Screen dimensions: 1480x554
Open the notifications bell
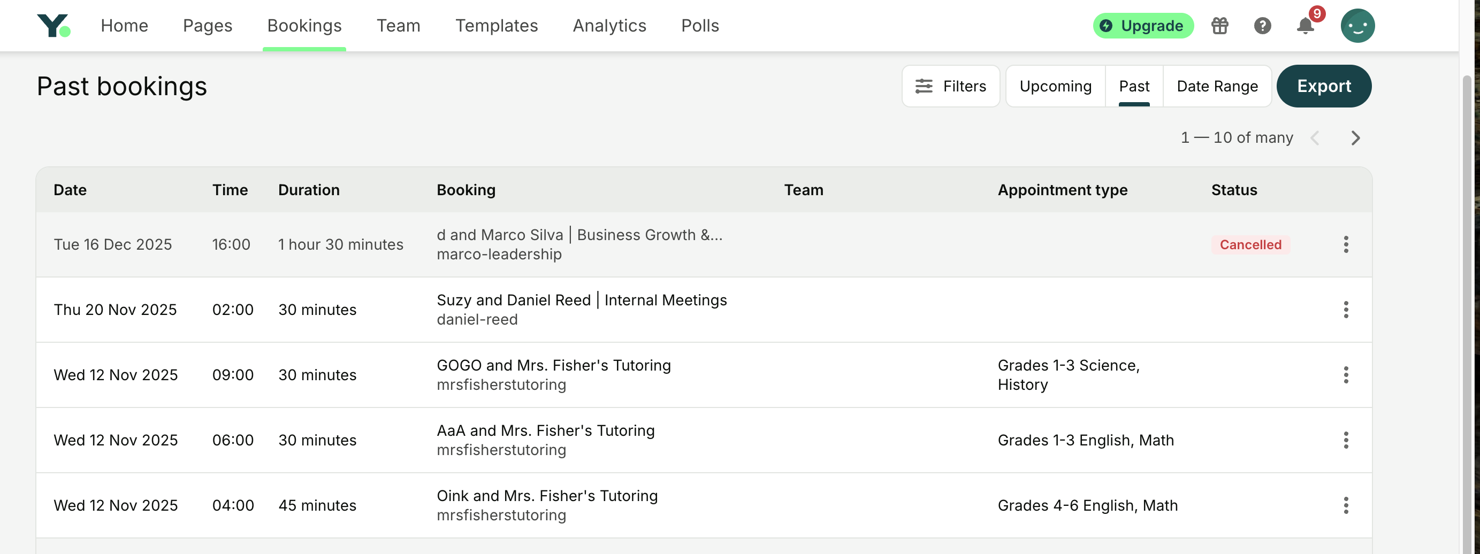pos(1306,26)
